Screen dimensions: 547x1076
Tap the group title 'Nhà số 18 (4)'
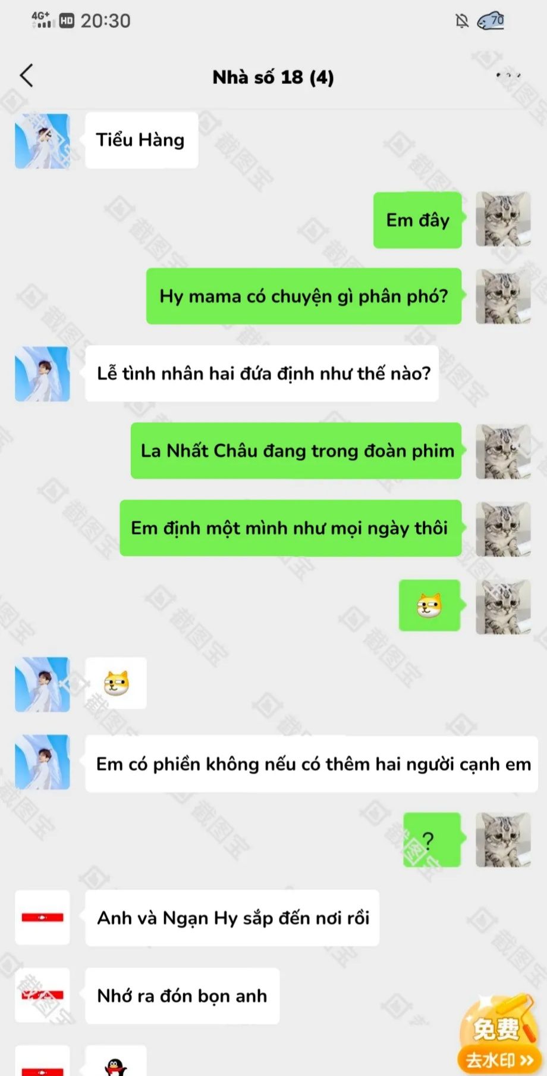point(273,77)
